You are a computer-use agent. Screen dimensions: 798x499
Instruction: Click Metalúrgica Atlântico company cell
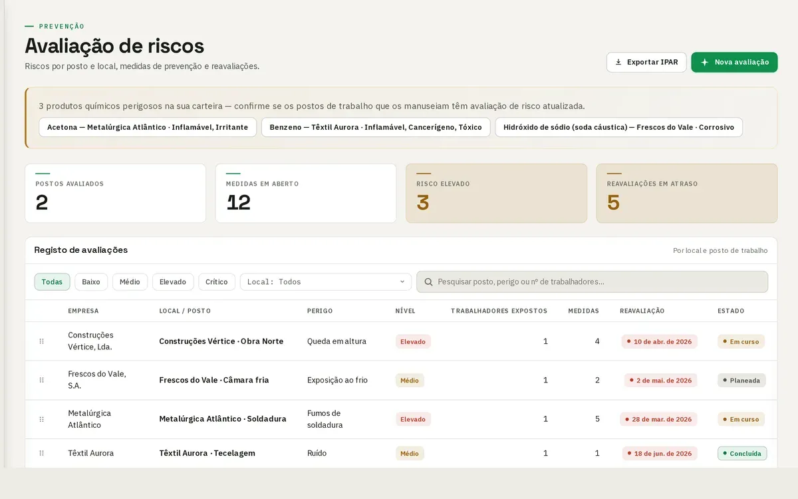(90, 419)
